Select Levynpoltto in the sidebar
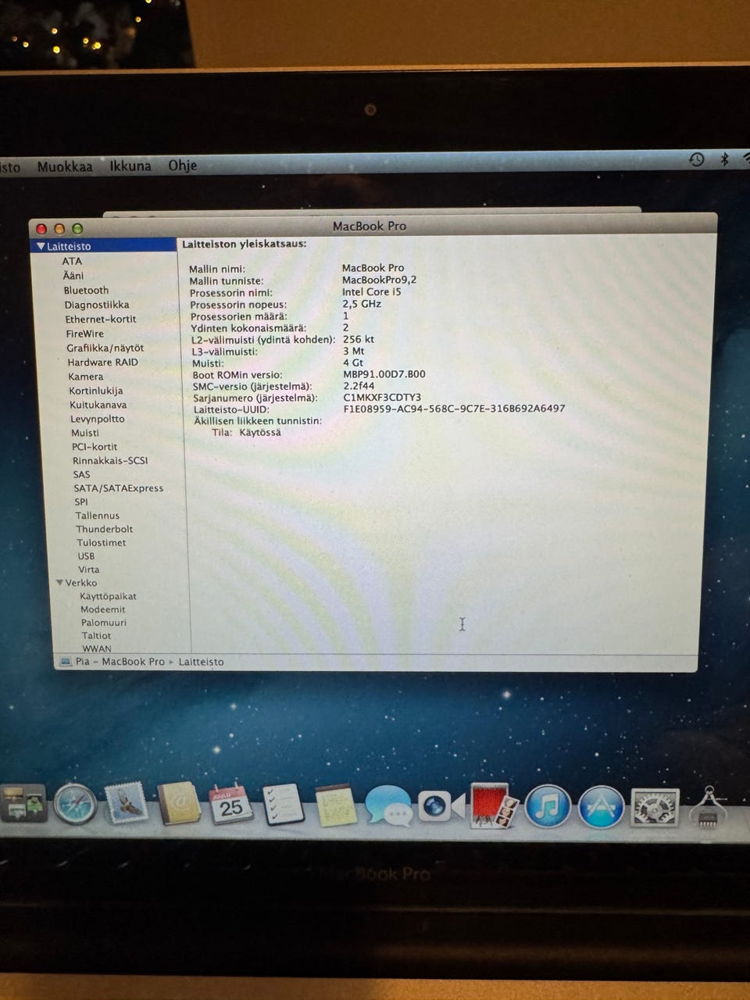The height and width of the screenshot is (1000, 750). pyautogui.click(x=97, y=419)
